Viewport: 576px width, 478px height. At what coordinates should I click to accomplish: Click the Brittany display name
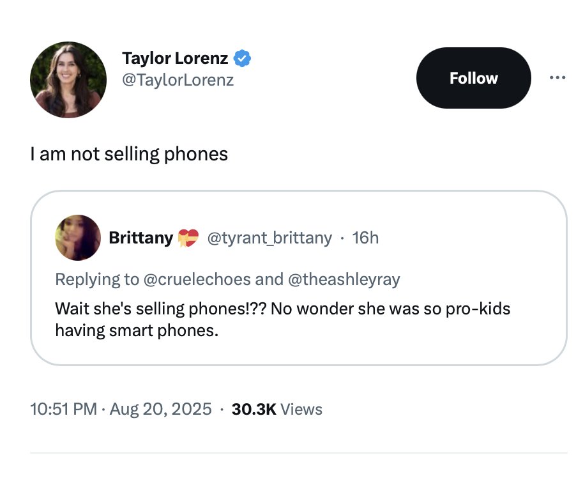click(140, 238)
